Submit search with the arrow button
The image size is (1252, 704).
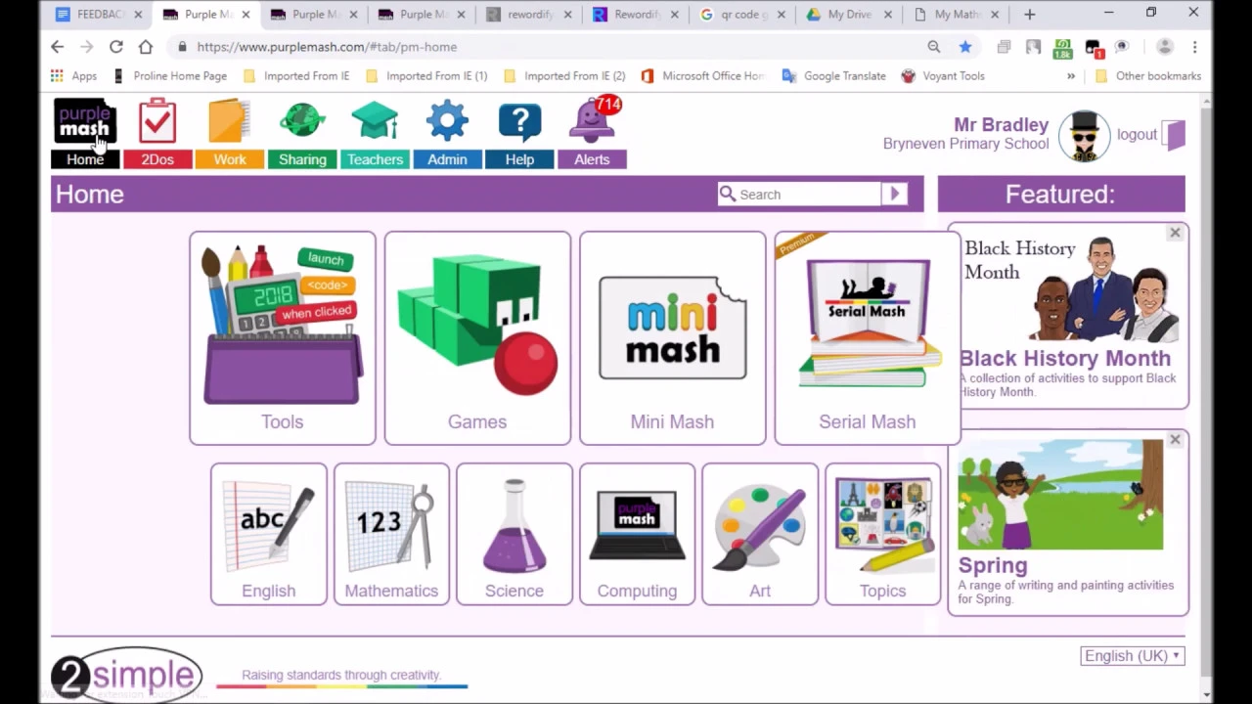tap(894, 194)
